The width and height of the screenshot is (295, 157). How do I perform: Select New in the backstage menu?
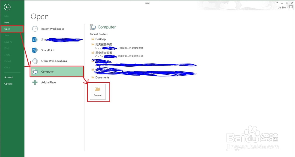click(7, 23)
